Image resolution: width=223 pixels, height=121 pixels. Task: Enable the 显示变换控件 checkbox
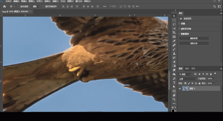[x=43, y=6]
